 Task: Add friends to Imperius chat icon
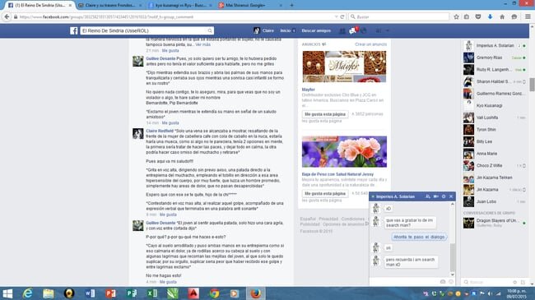(x=428, y=196)
